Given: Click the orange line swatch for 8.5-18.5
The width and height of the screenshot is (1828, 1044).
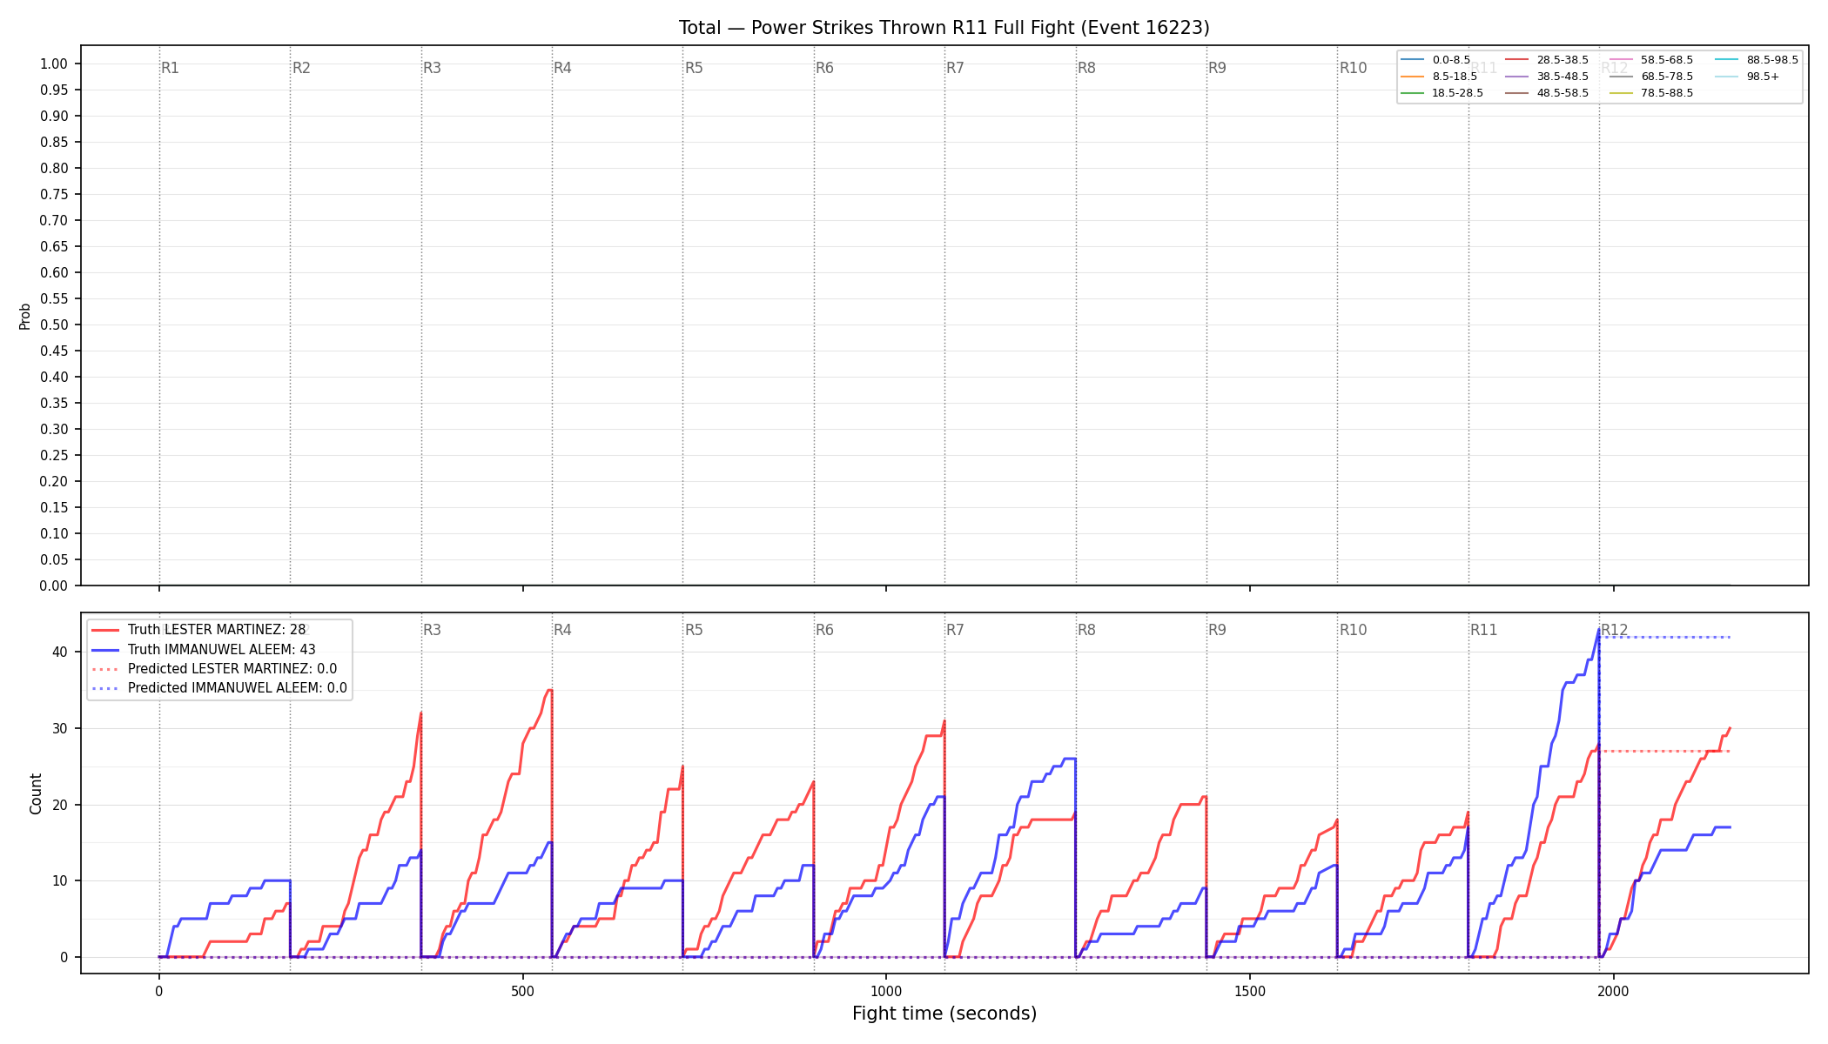Looking at the screenshot, I should [x=1412, y=77].
